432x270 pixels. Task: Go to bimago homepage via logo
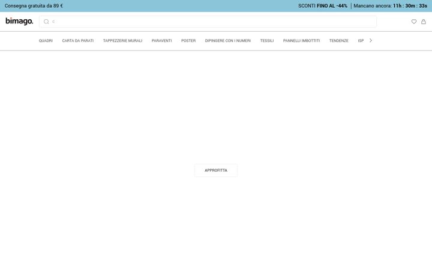tap(19, 21)
